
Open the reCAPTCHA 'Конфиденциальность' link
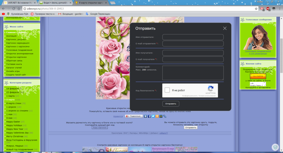tap(190, 96)
